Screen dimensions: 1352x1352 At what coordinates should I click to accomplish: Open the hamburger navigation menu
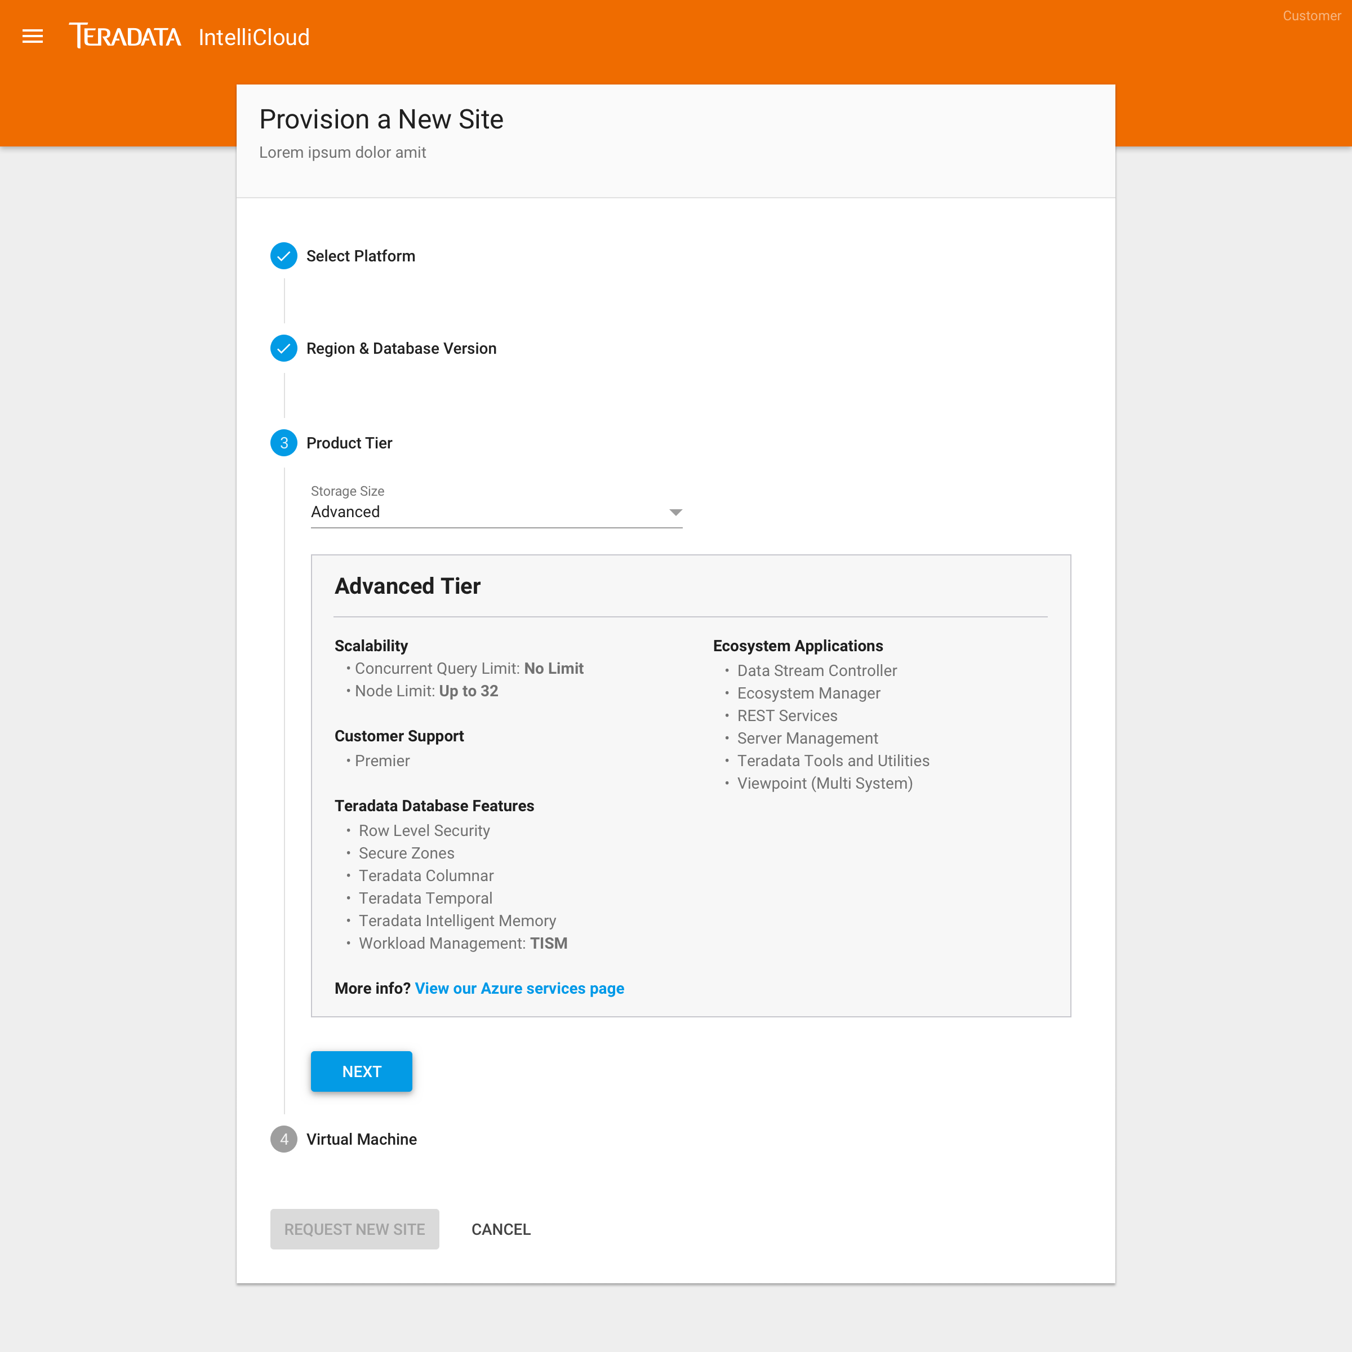(x=33, y=37)
